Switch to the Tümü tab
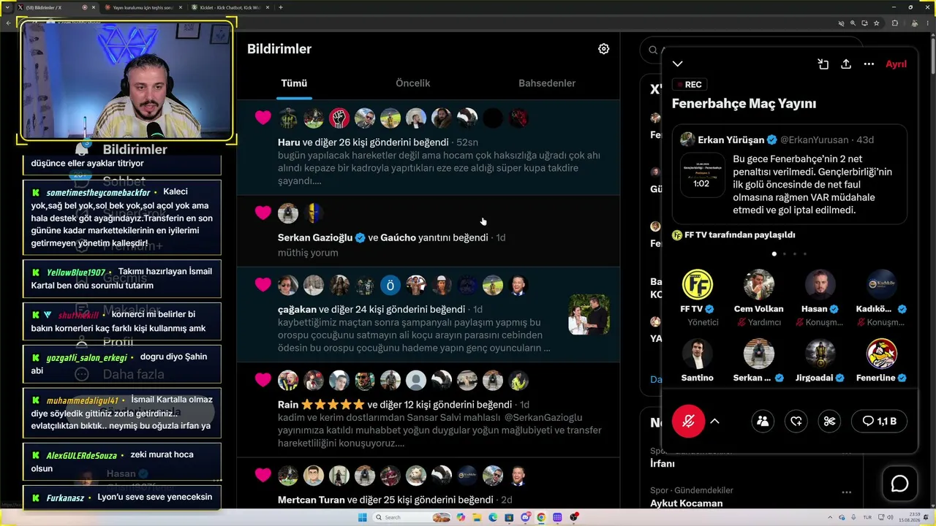The height and width of the screenshot is (526, 936). (294, 83)
